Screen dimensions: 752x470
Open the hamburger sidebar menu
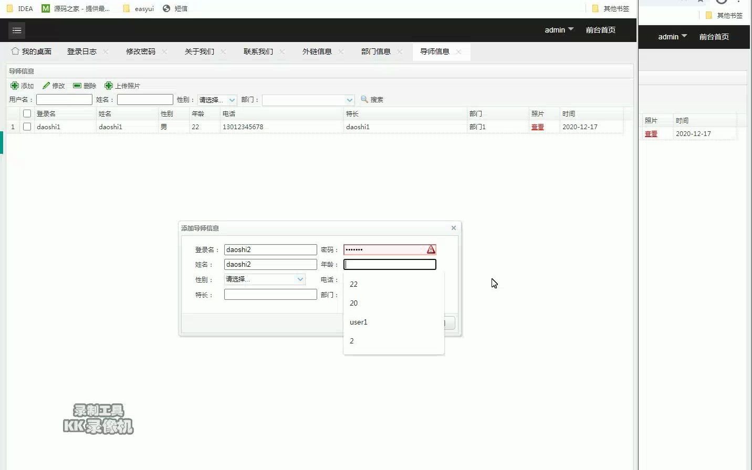(x=17, y=30)
